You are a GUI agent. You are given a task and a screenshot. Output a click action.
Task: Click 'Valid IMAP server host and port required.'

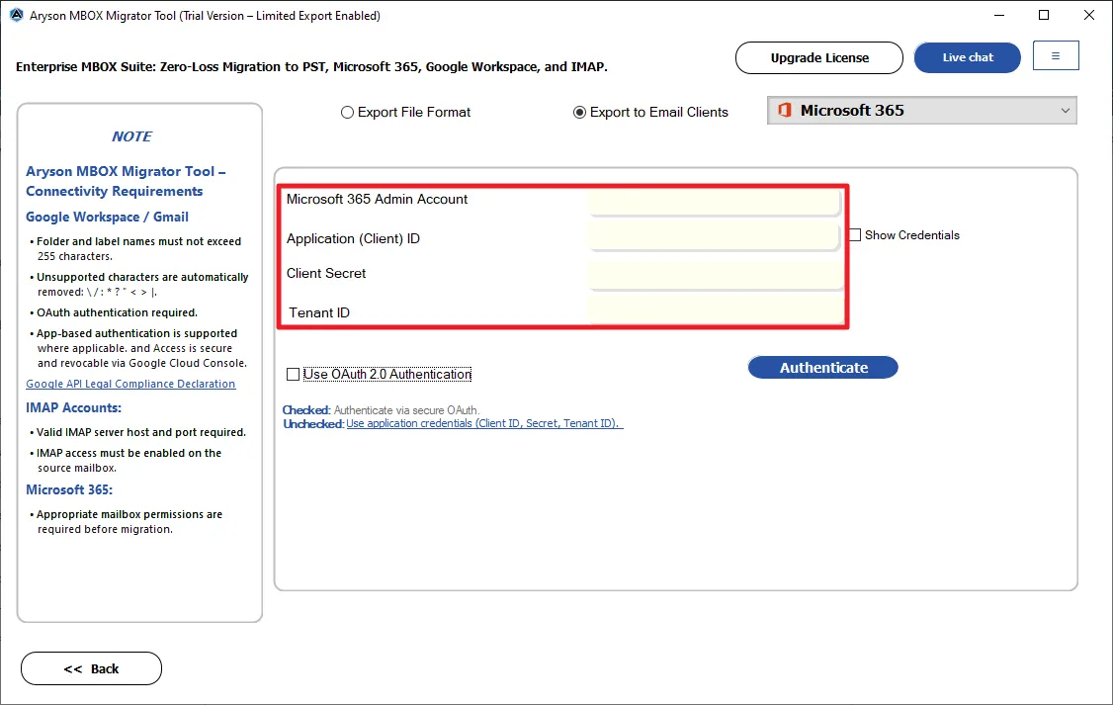coord(141,432)
